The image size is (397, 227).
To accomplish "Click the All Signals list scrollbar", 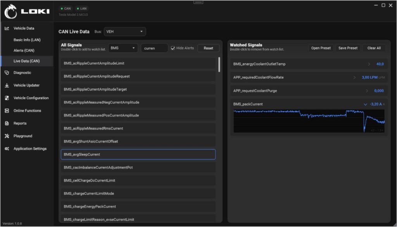I will coord(219,64).
